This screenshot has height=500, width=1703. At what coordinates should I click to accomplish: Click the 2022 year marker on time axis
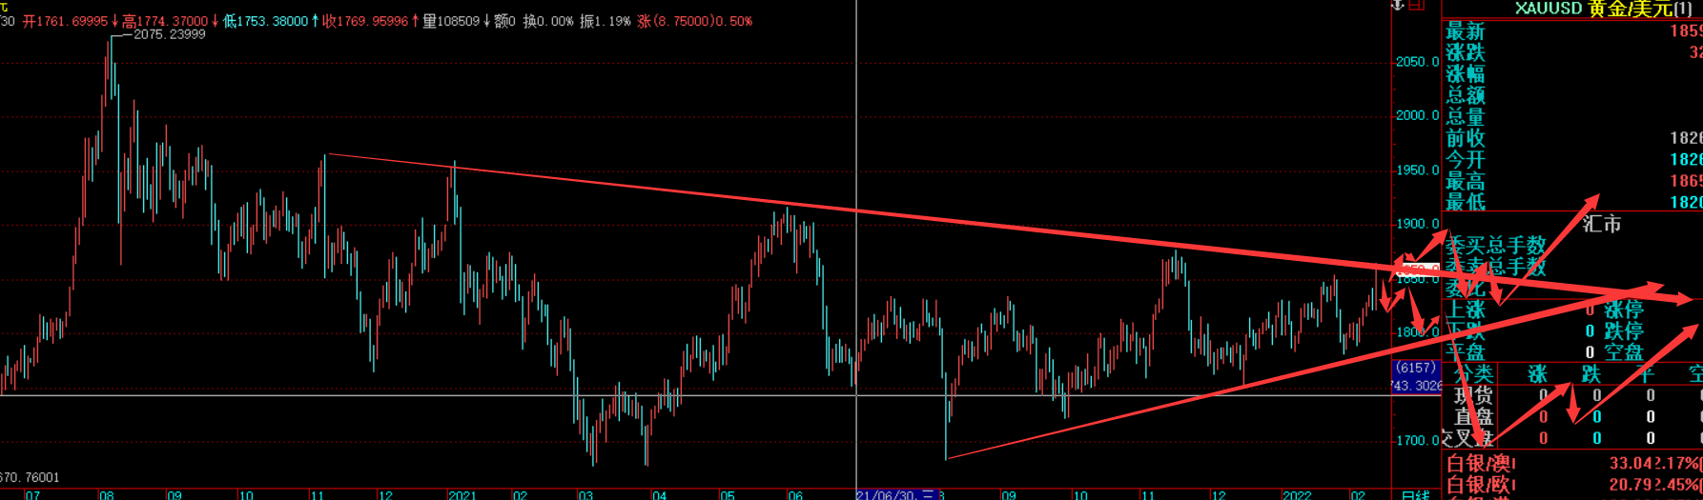tap(1296, 494)
